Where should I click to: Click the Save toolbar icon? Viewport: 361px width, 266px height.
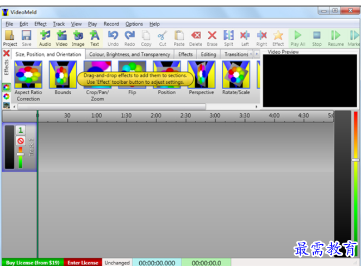[x=27, y=38]
